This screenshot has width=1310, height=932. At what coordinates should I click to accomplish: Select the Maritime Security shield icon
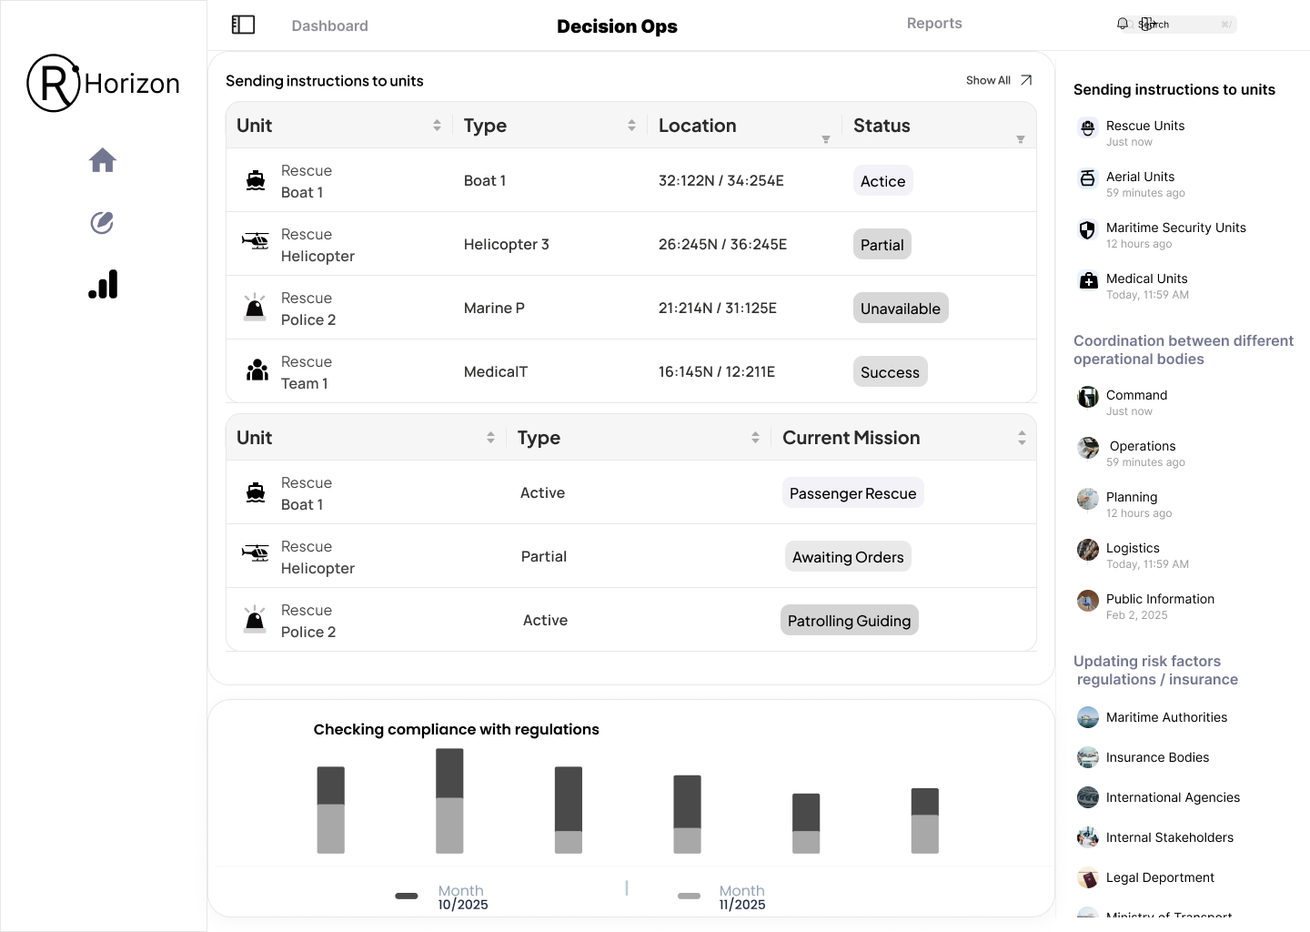coord(1087,229)
